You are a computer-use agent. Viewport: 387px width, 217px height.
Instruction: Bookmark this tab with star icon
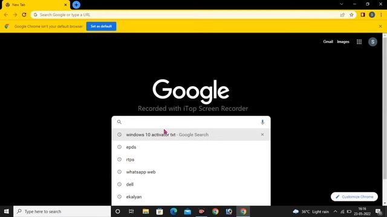(x=351, y=14)
